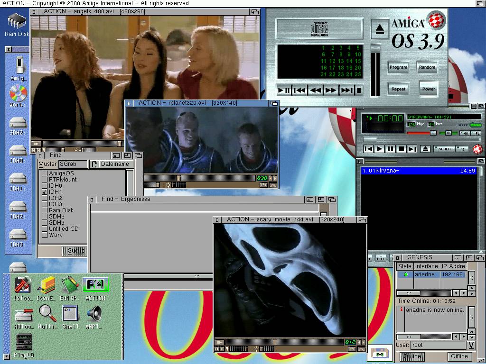Select playlist entry 01Nirvana-
Image resolution: width=486 pixels, height=364 pixels.
point(418,171)
